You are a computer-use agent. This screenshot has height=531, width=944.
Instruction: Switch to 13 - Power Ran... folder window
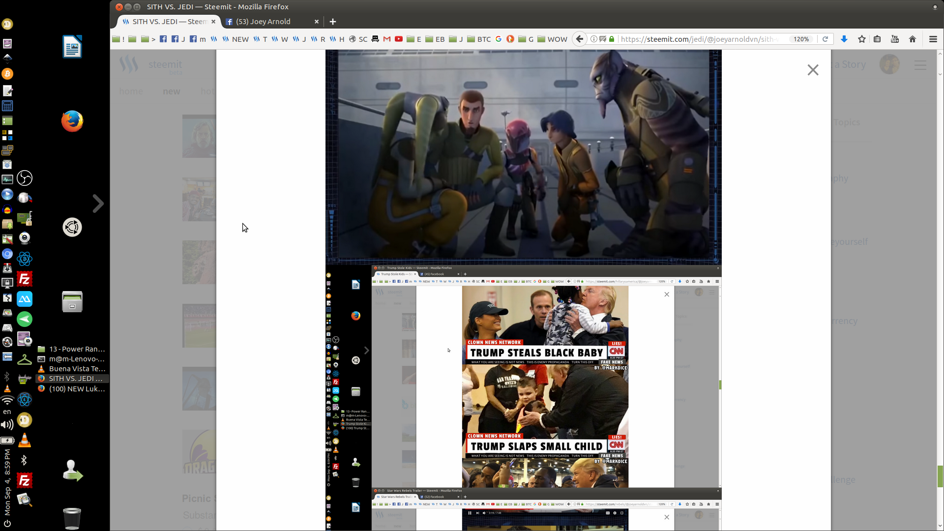72,349
